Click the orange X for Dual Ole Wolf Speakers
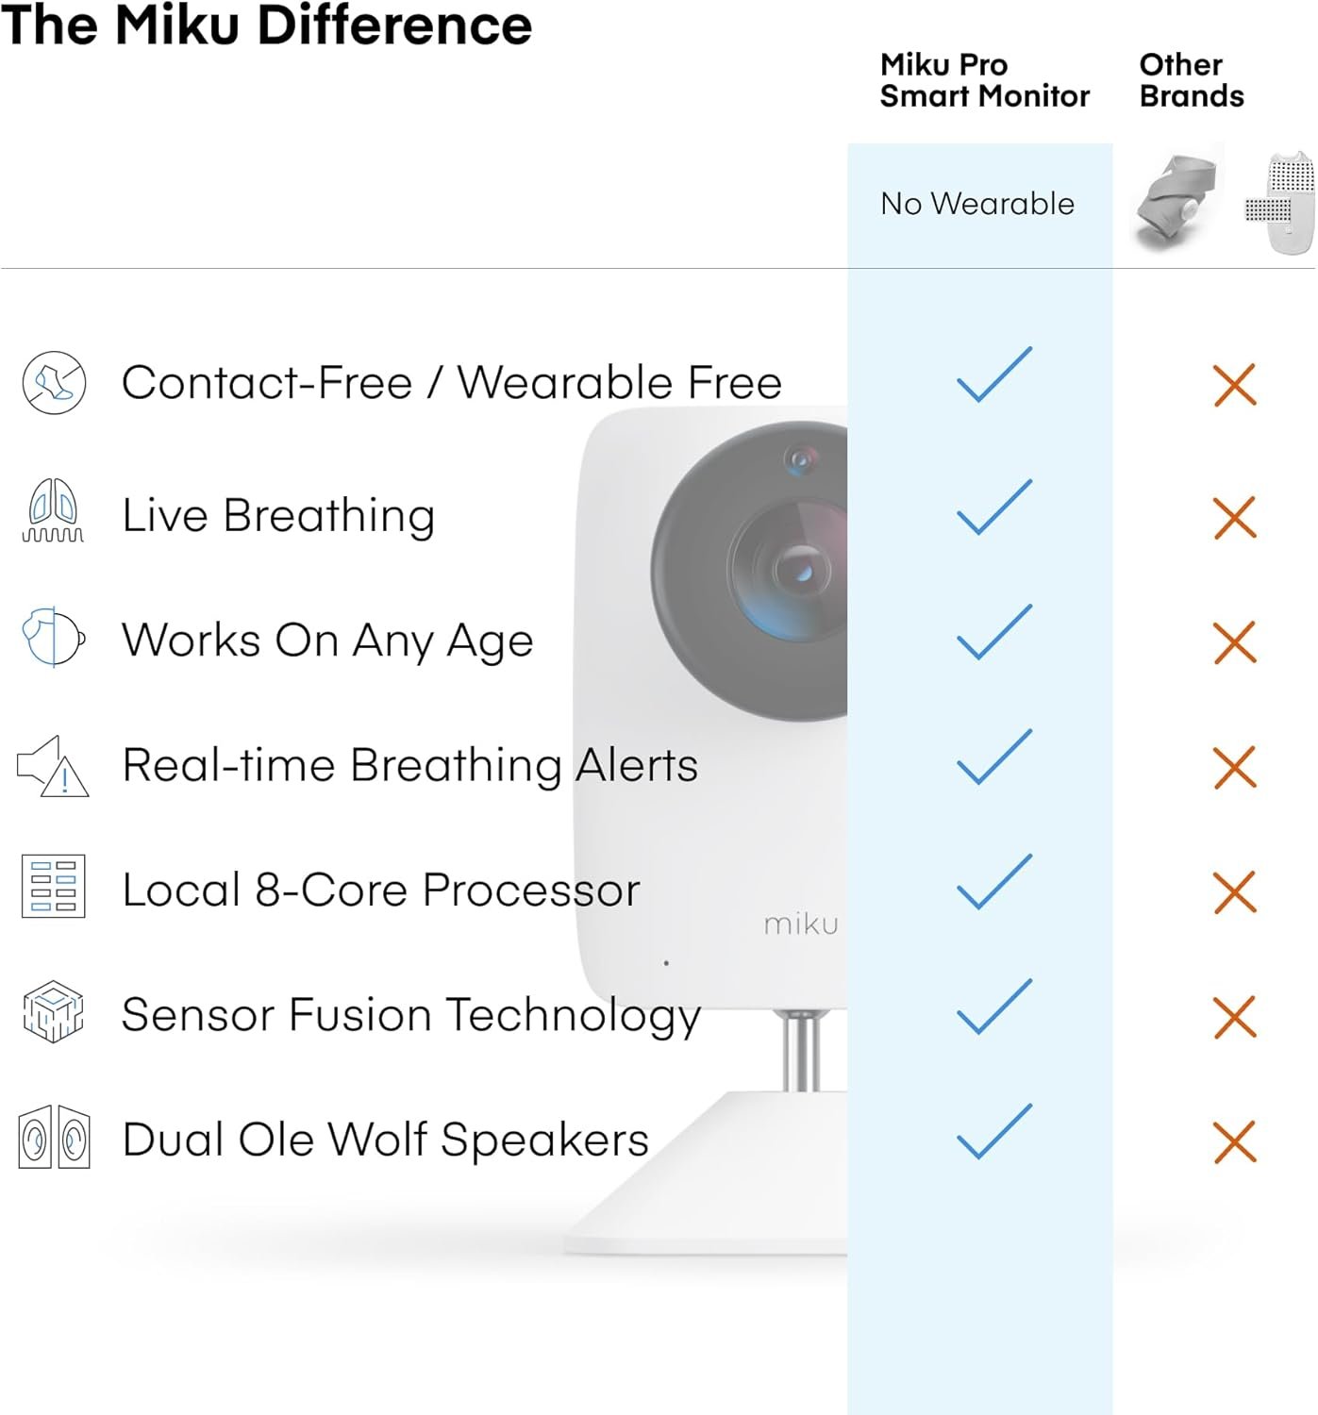 [1234, 1141]
